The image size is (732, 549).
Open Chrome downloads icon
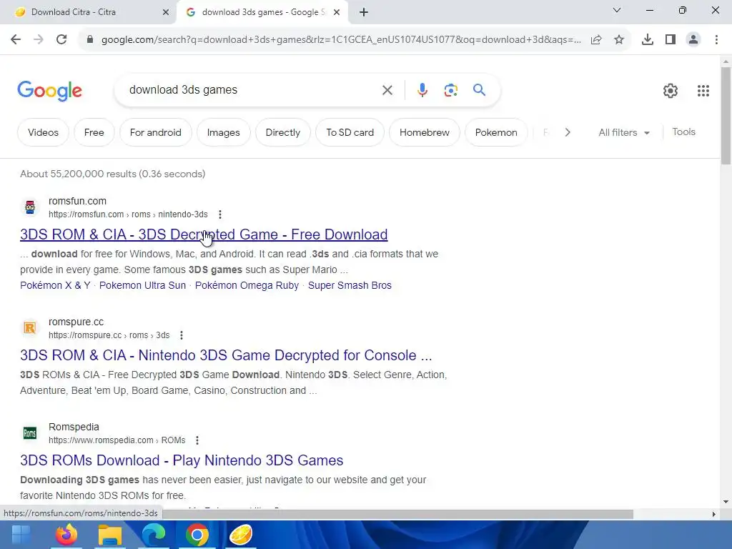[648, 40]
